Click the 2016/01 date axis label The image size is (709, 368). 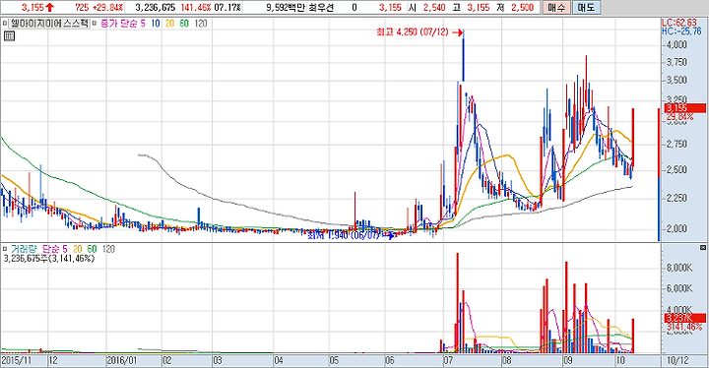122,361
